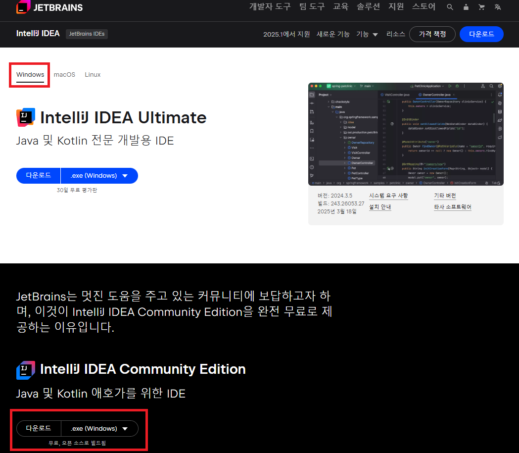Click the IDE screenshot preview image

[406, 134]
